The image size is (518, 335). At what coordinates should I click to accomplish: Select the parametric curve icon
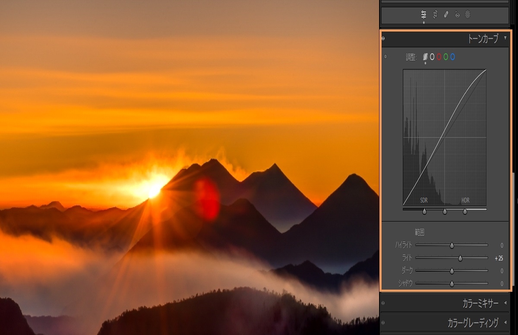click(x=425, y=57)
